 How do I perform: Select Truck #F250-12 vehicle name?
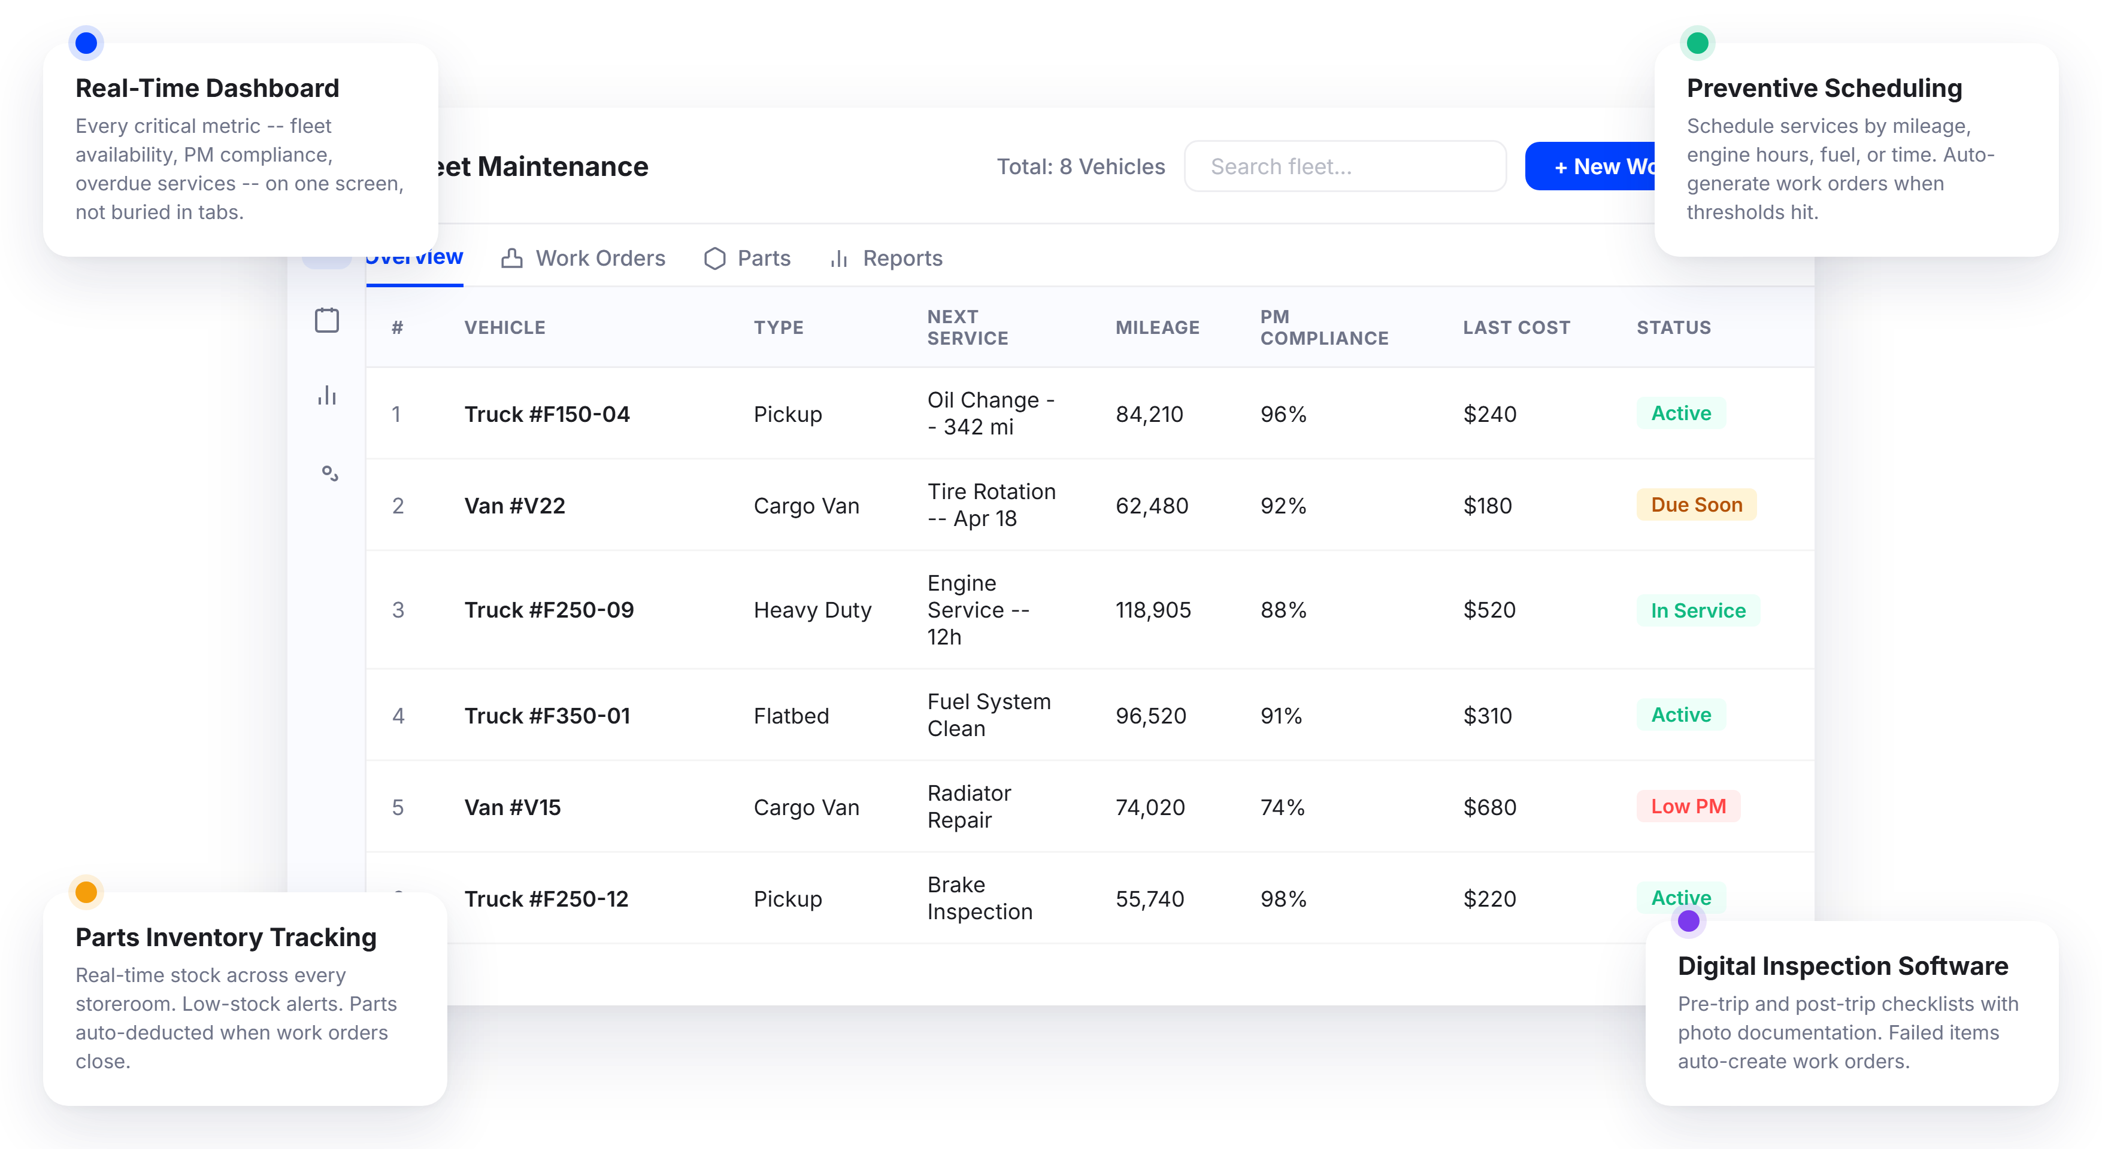546,899
